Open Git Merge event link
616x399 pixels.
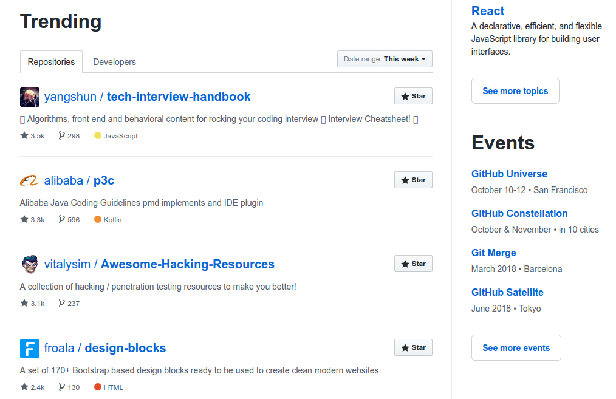(493, 253)
